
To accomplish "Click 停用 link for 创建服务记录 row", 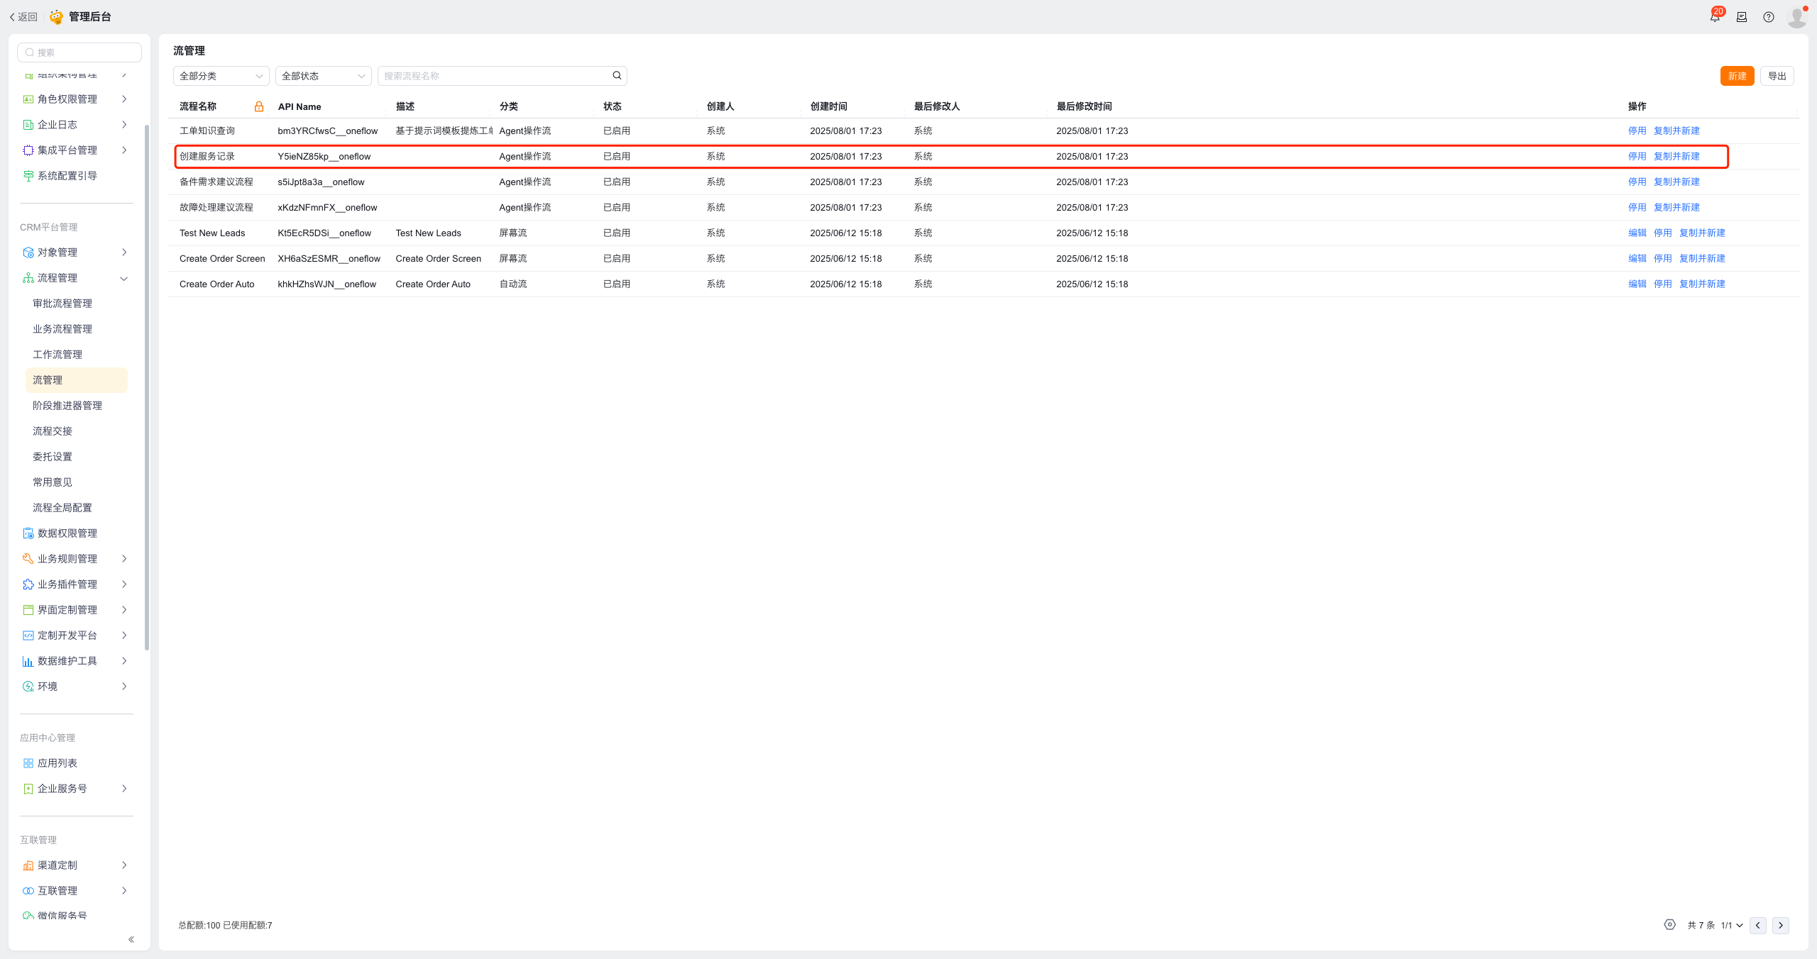I will click(x=1637, y=156).
